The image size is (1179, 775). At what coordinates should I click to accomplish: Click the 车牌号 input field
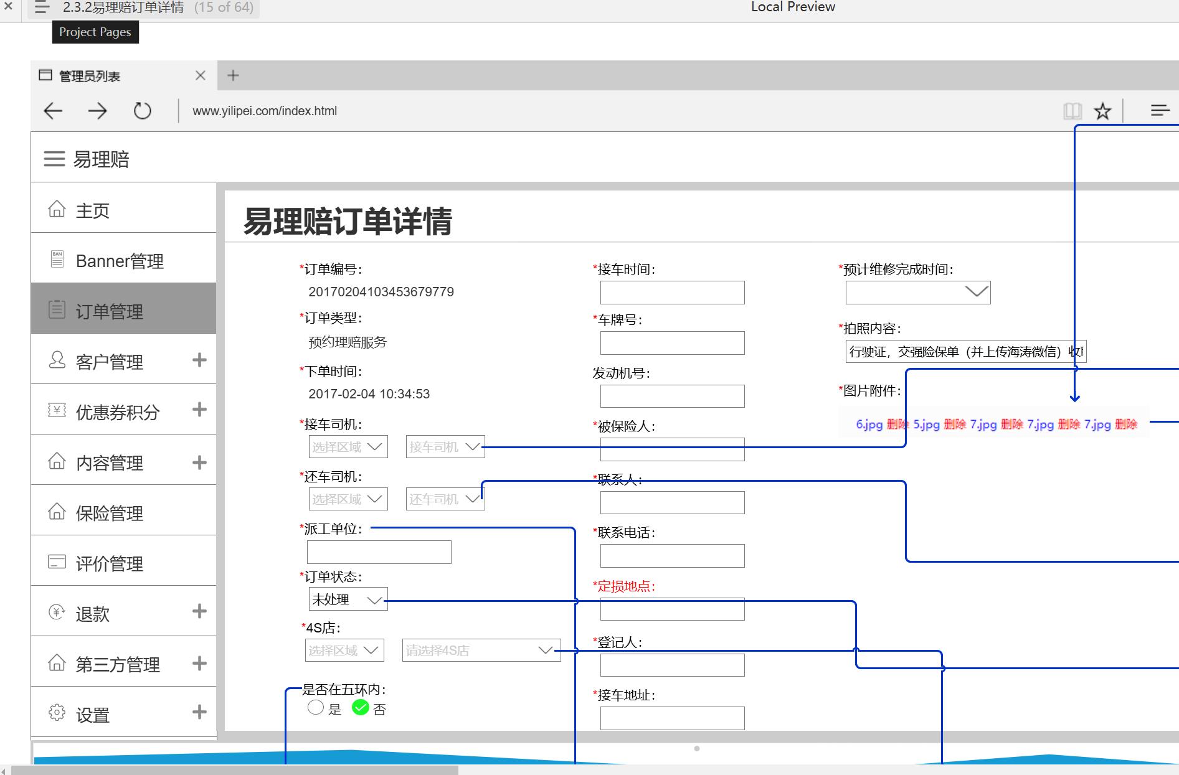(673, 343)
